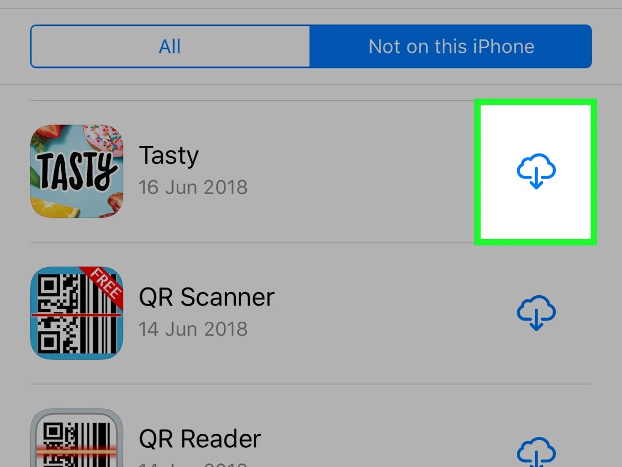
Task: Tap the QR Scanner app title
Action: pos(207,297)
